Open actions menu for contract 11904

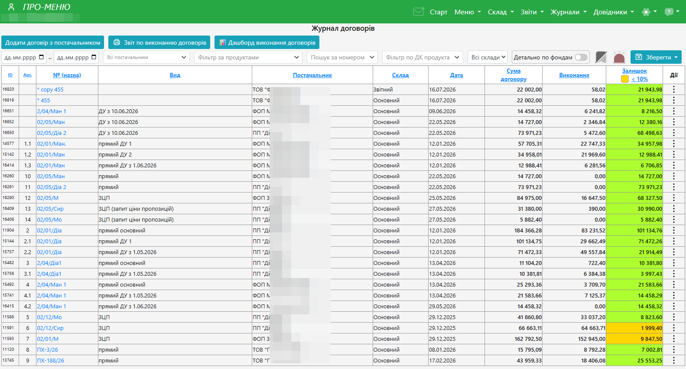coord(674,230)
